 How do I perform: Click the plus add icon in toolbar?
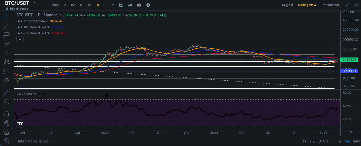pos(148,5)
